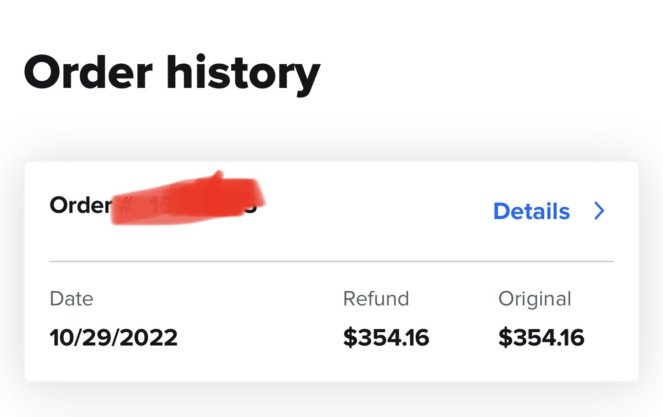Click the word "Order" in the page title
Screen dimensions: 663x417
(88, 72)
